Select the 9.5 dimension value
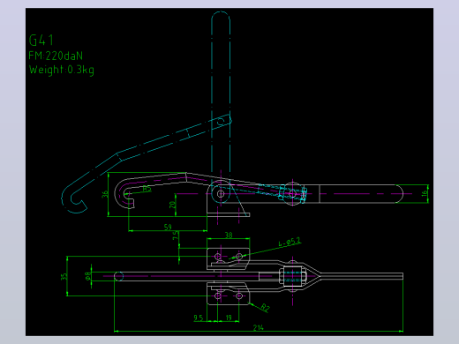The height and width of the screenshot is (344, 459). tap(199, 318)
